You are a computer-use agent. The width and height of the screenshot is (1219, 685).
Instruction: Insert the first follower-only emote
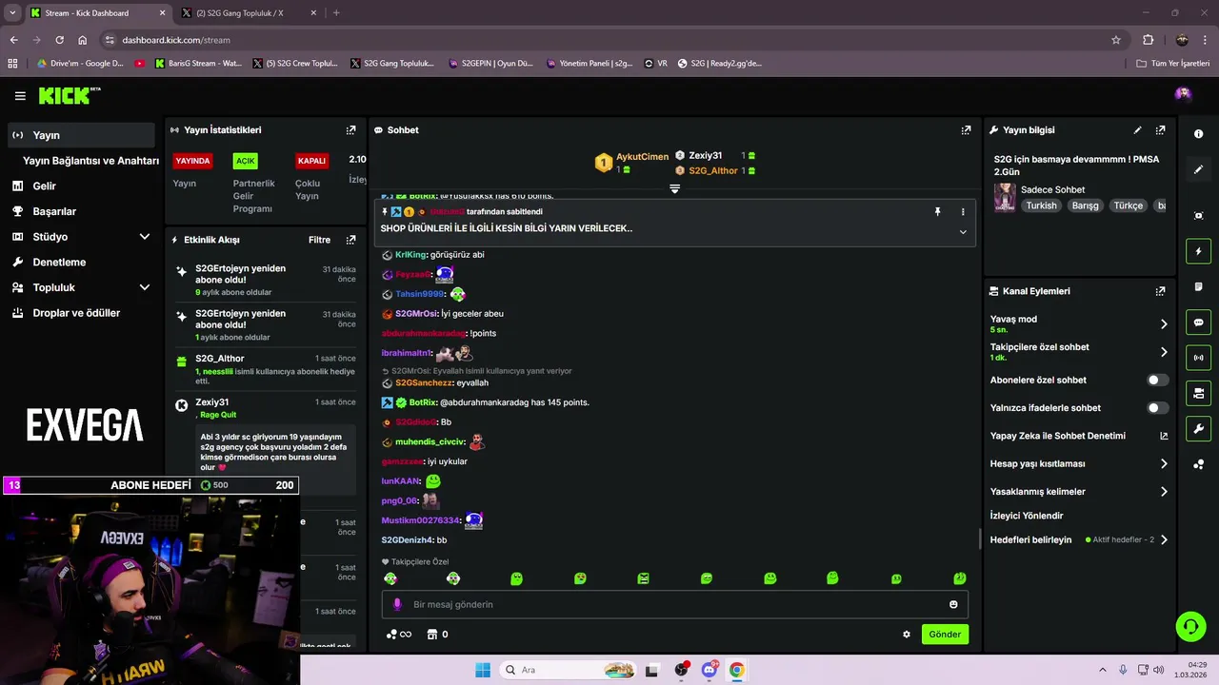[390, 578]
